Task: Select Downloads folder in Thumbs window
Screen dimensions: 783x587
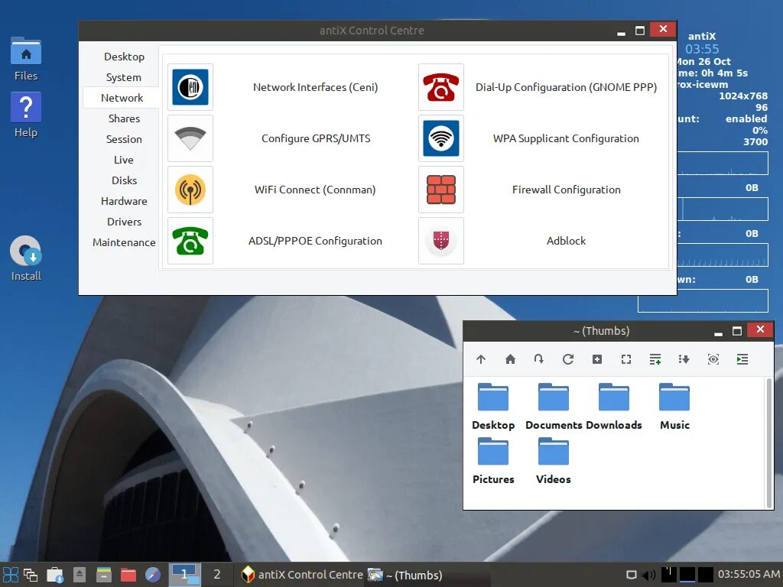Action: coord(614,407)
